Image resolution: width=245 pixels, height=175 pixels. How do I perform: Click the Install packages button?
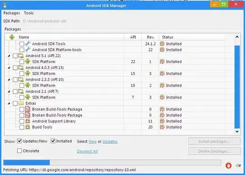point(214,141)
